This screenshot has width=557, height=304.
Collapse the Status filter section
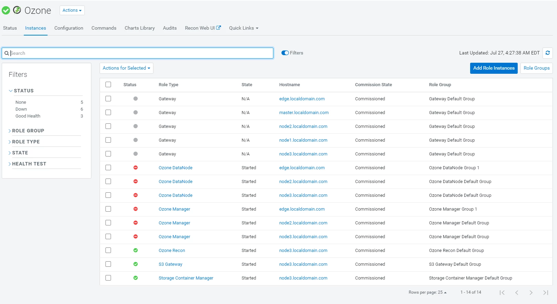(21, 91)
